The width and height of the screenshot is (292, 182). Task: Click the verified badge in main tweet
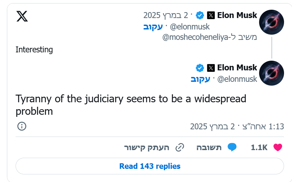(x=200, y=68)
